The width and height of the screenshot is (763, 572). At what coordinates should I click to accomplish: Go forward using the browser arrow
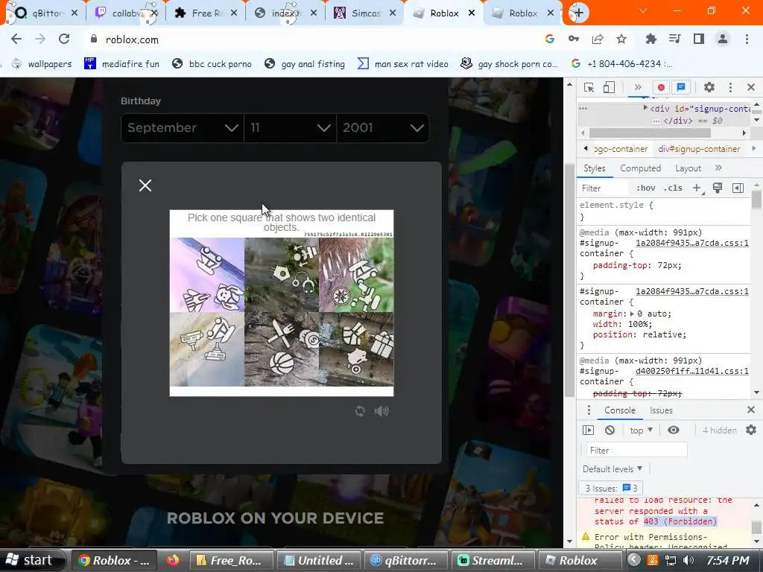pyautogui.click(x=40, y=39)
